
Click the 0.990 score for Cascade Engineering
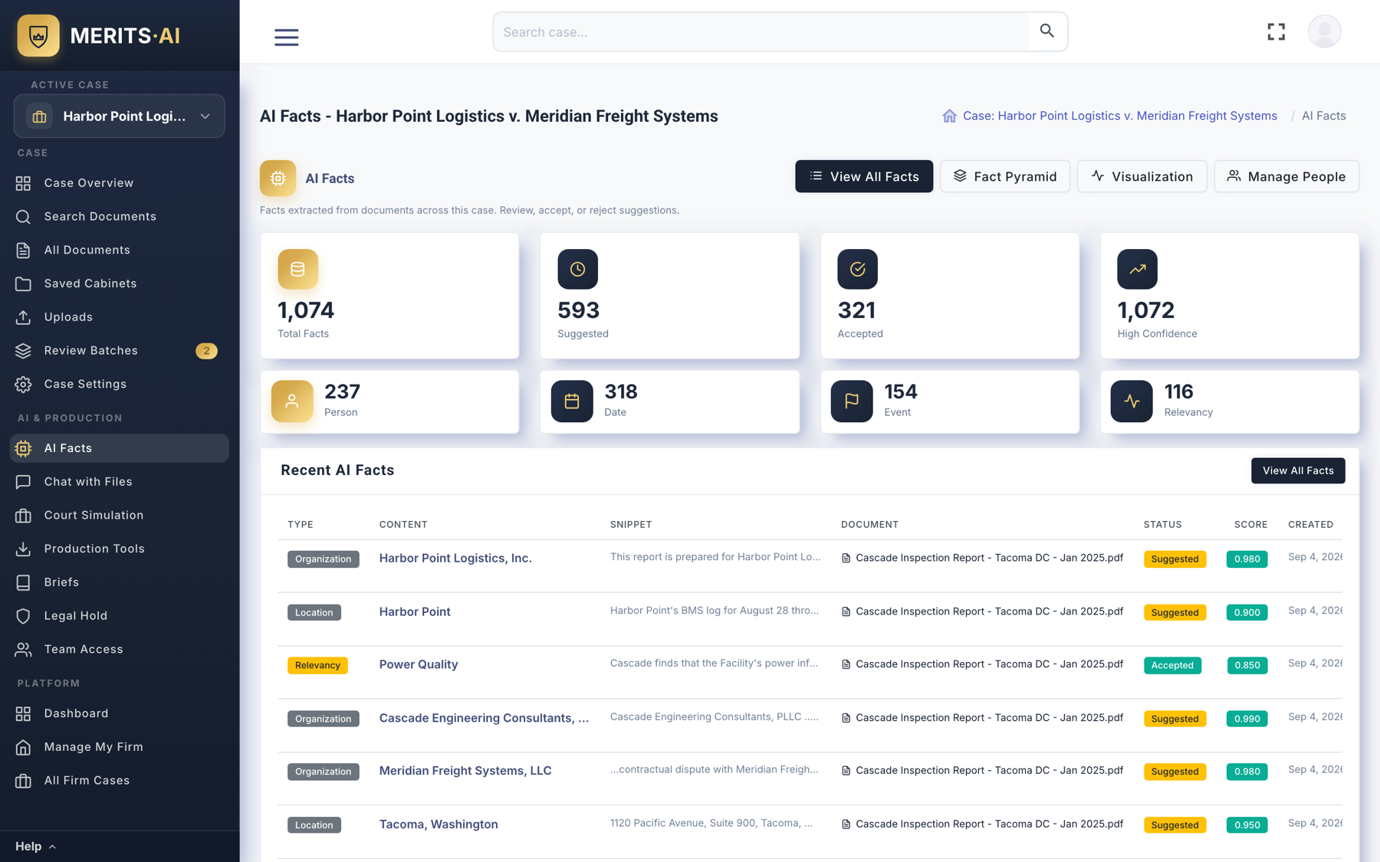(1247, 719)
